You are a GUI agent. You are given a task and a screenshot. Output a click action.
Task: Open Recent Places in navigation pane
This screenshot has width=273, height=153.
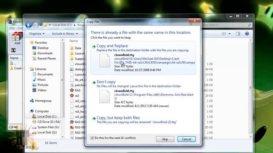tap(46, 59)
